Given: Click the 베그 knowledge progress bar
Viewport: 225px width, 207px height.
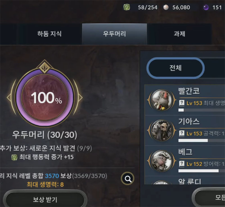Looking at the screenshot, I should tap(202, 171).
